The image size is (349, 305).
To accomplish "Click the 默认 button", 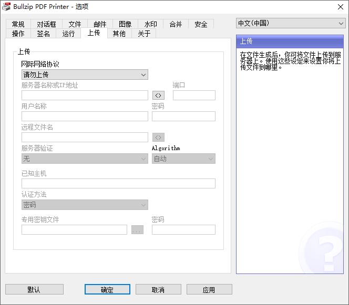I will pos(34,289).
